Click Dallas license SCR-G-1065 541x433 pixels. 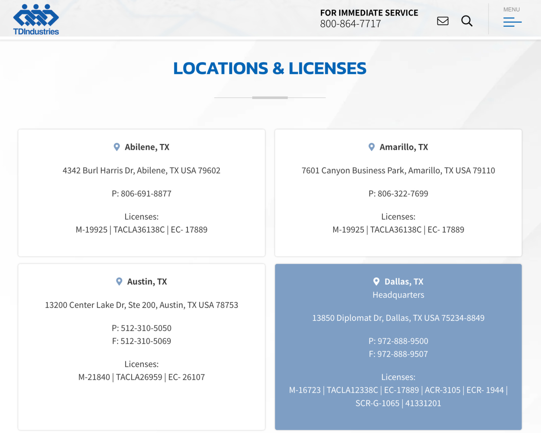(x=377, y=403)
